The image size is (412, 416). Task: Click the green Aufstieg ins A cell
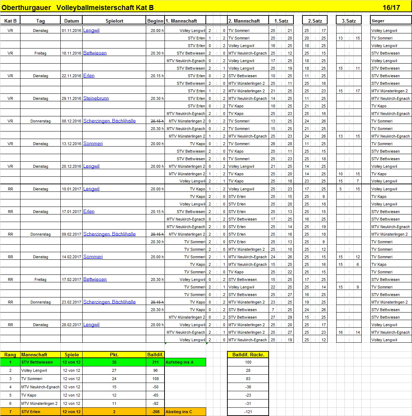185,362
